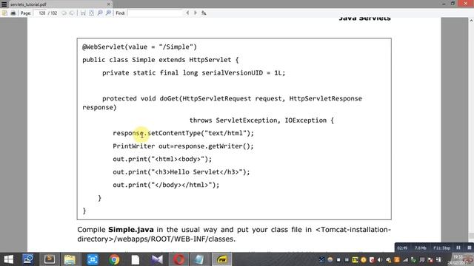
Task: Stop the recording with the square button
Action: pos(469,248)
